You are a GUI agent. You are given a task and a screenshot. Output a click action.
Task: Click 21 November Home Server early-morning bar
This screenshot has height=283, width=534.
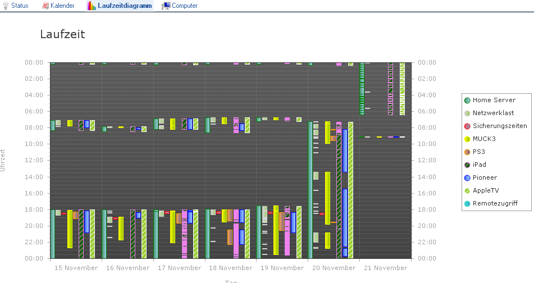coord(362,89)
